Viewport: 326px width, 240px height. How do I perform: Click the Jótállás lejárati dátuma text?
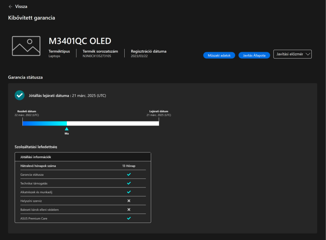tap(49, 96)
